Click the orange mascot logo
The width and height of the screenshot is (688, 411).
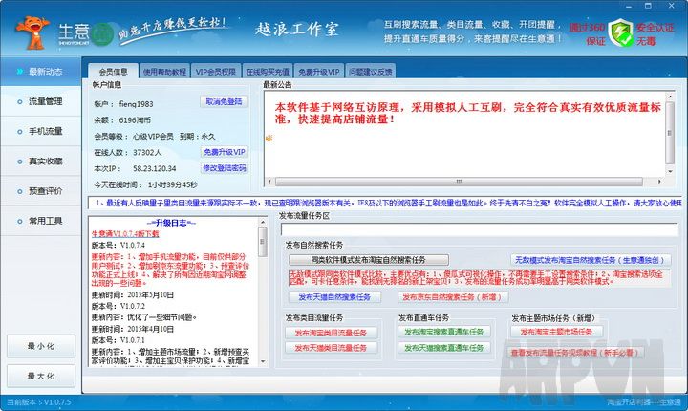pyautogui.click(x=32, y=32)
